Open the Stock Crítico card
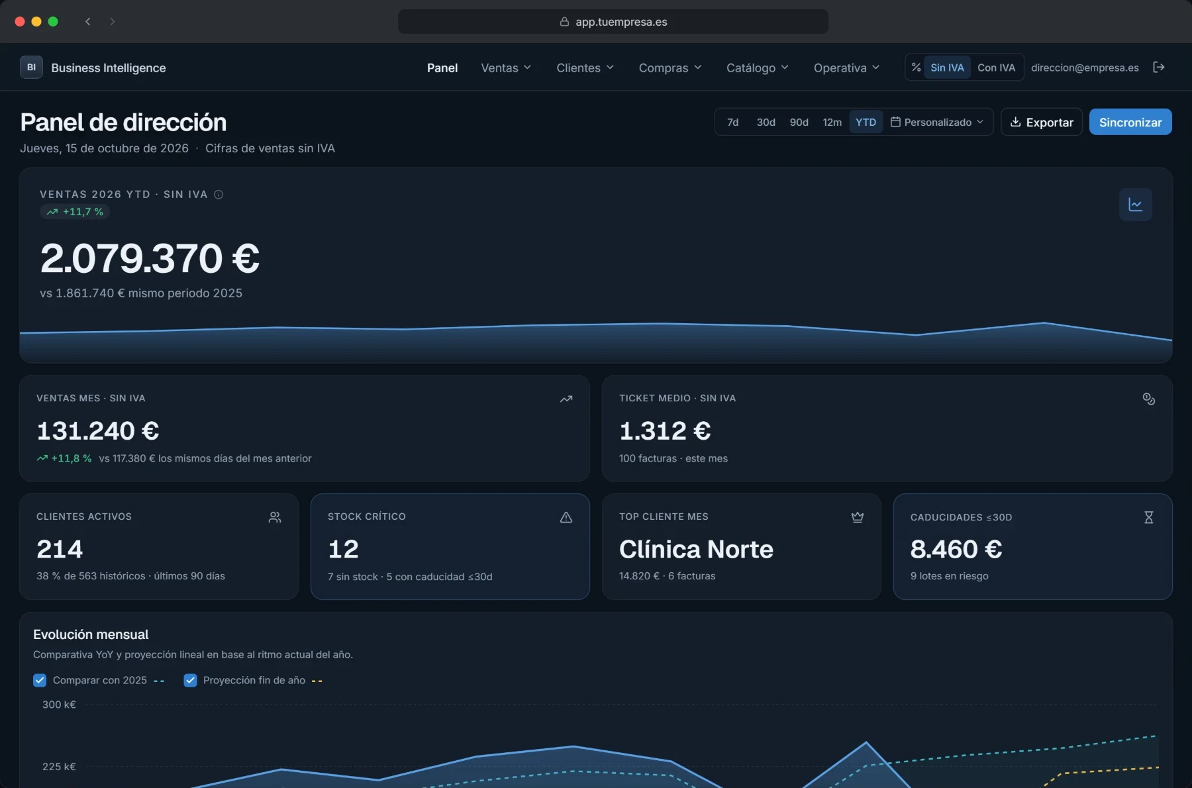The width and height of the screenshot is (1192, 788). click(x=450, y=547)
